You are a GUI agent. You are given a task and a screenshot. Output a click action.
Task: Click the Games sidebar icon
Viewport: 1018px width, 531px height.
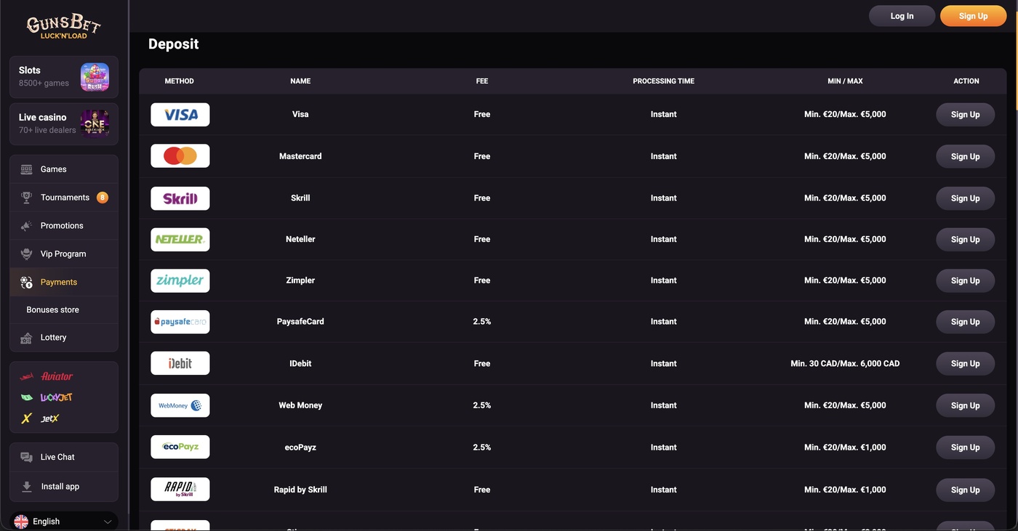coord(27,169)
